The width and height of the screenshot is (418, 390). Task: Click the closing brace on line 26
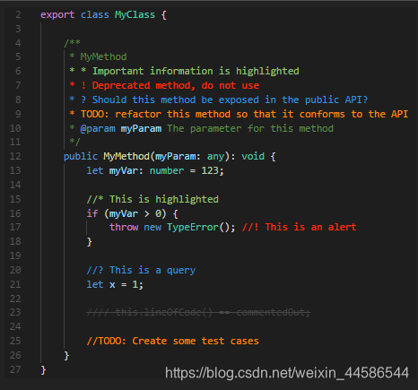tap(66, 356)
